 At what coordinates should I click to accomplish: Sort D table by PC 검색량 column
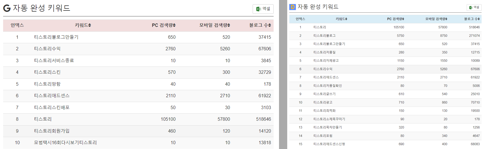(396, 19)
